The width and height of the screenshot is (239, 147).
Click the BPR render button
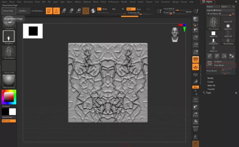click(195, 19)
